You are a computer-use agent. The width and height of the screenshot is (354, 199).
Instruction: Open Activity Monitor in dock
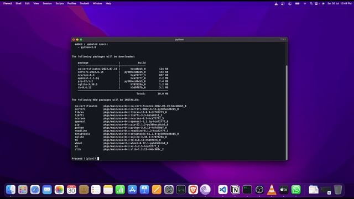(x=181, y=190)
